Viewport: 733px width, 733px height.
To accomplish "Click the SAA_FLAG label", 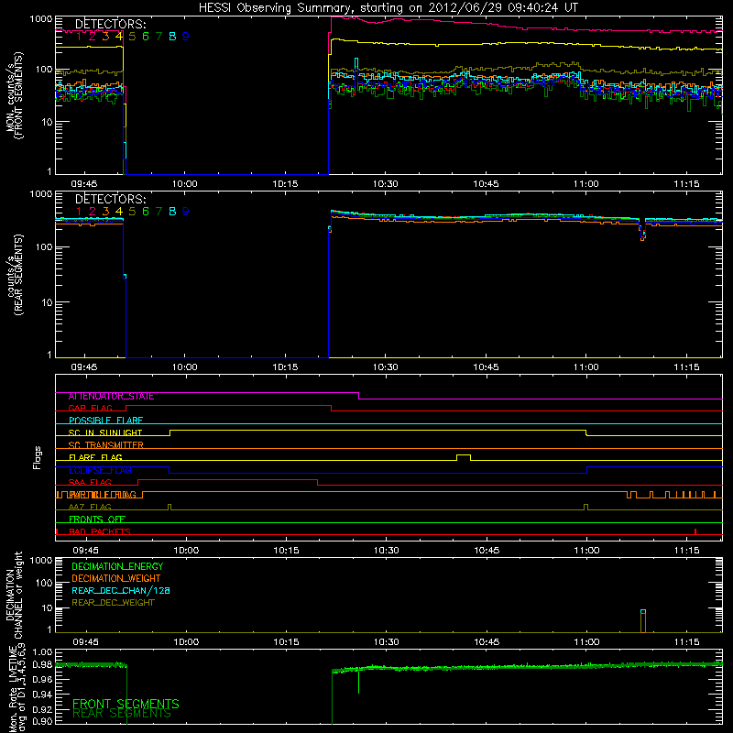I will [90, 483].
